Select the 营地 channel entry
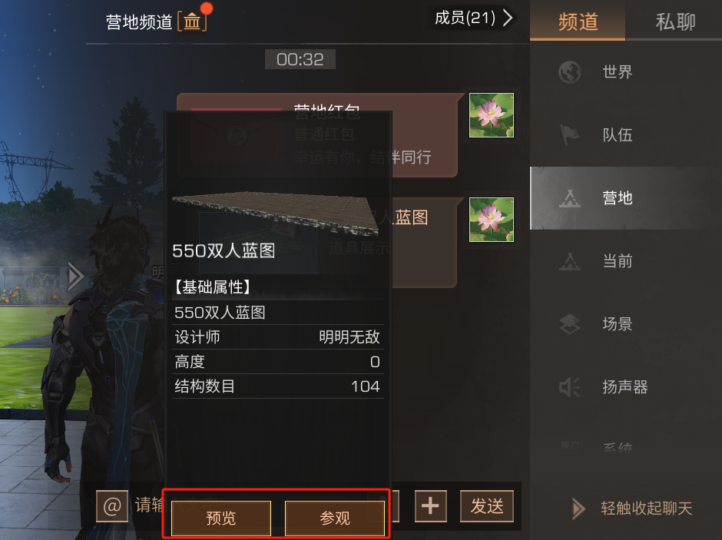722x540 pixels. pos(626,198)
